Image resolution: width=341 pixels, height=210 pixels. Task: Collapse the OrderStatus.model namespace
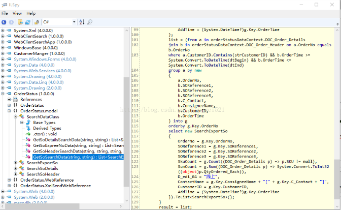9,111
